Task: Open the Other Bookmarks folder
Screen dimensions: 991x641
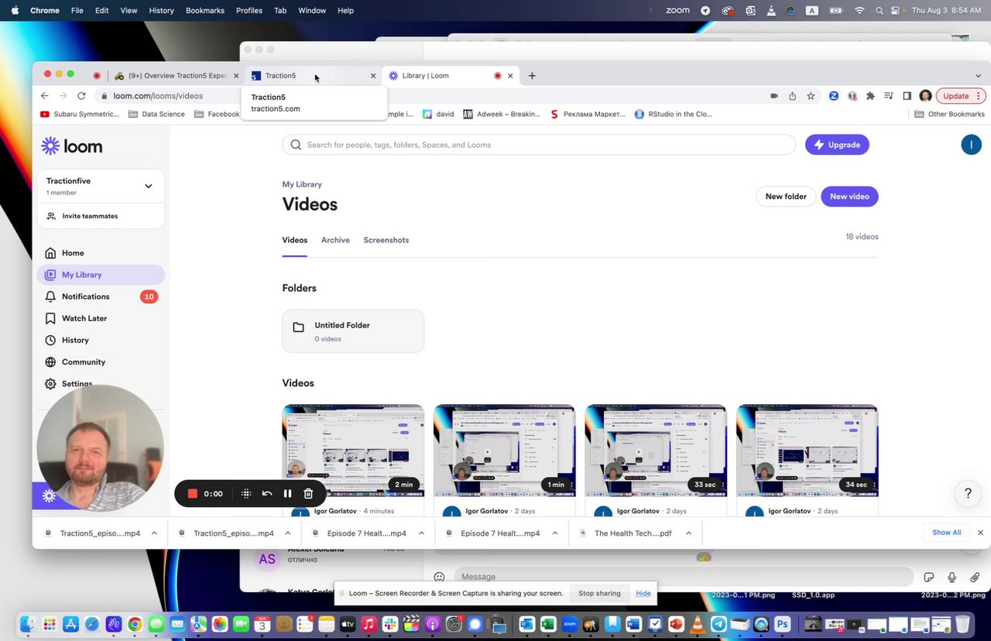Action: click(949, 114)
